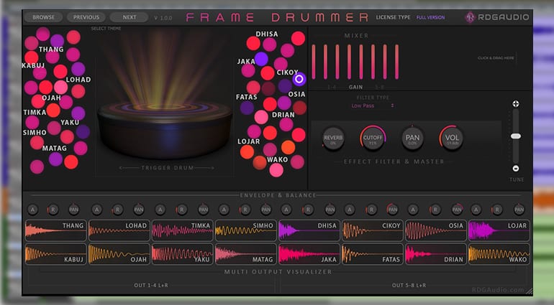Click the TIMKA waveform slot
554x305 pixels.
coord(182,230)
